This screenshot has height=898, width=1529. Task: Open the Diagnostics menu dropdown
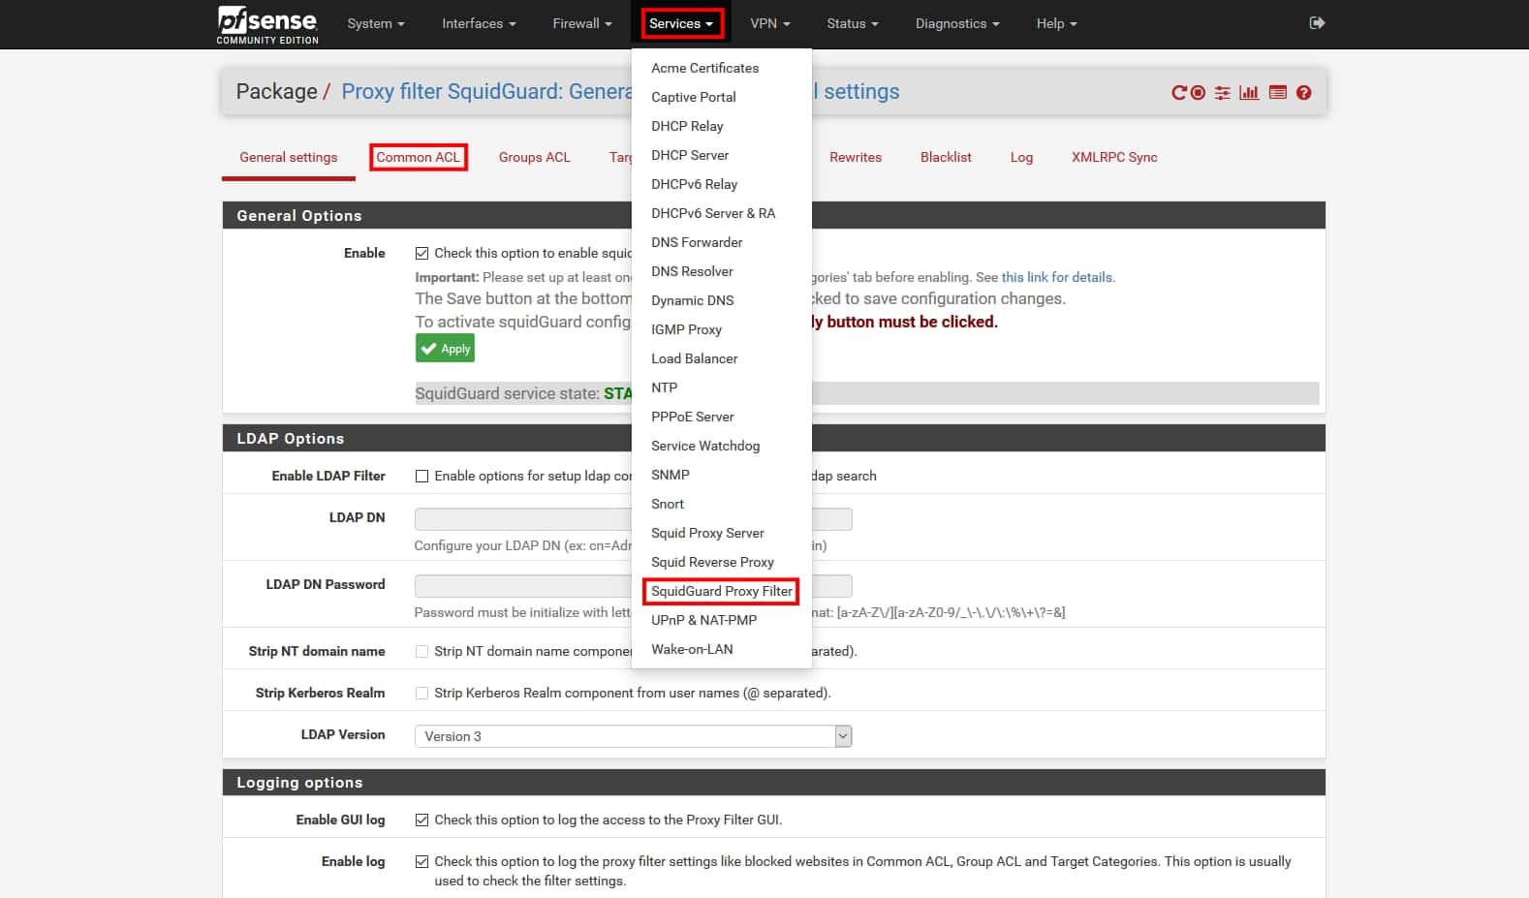coord(957,23)
